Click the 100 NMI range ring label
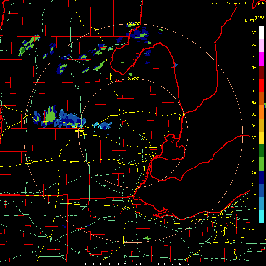This screenshot has width=266, height=266. [133, 24]
